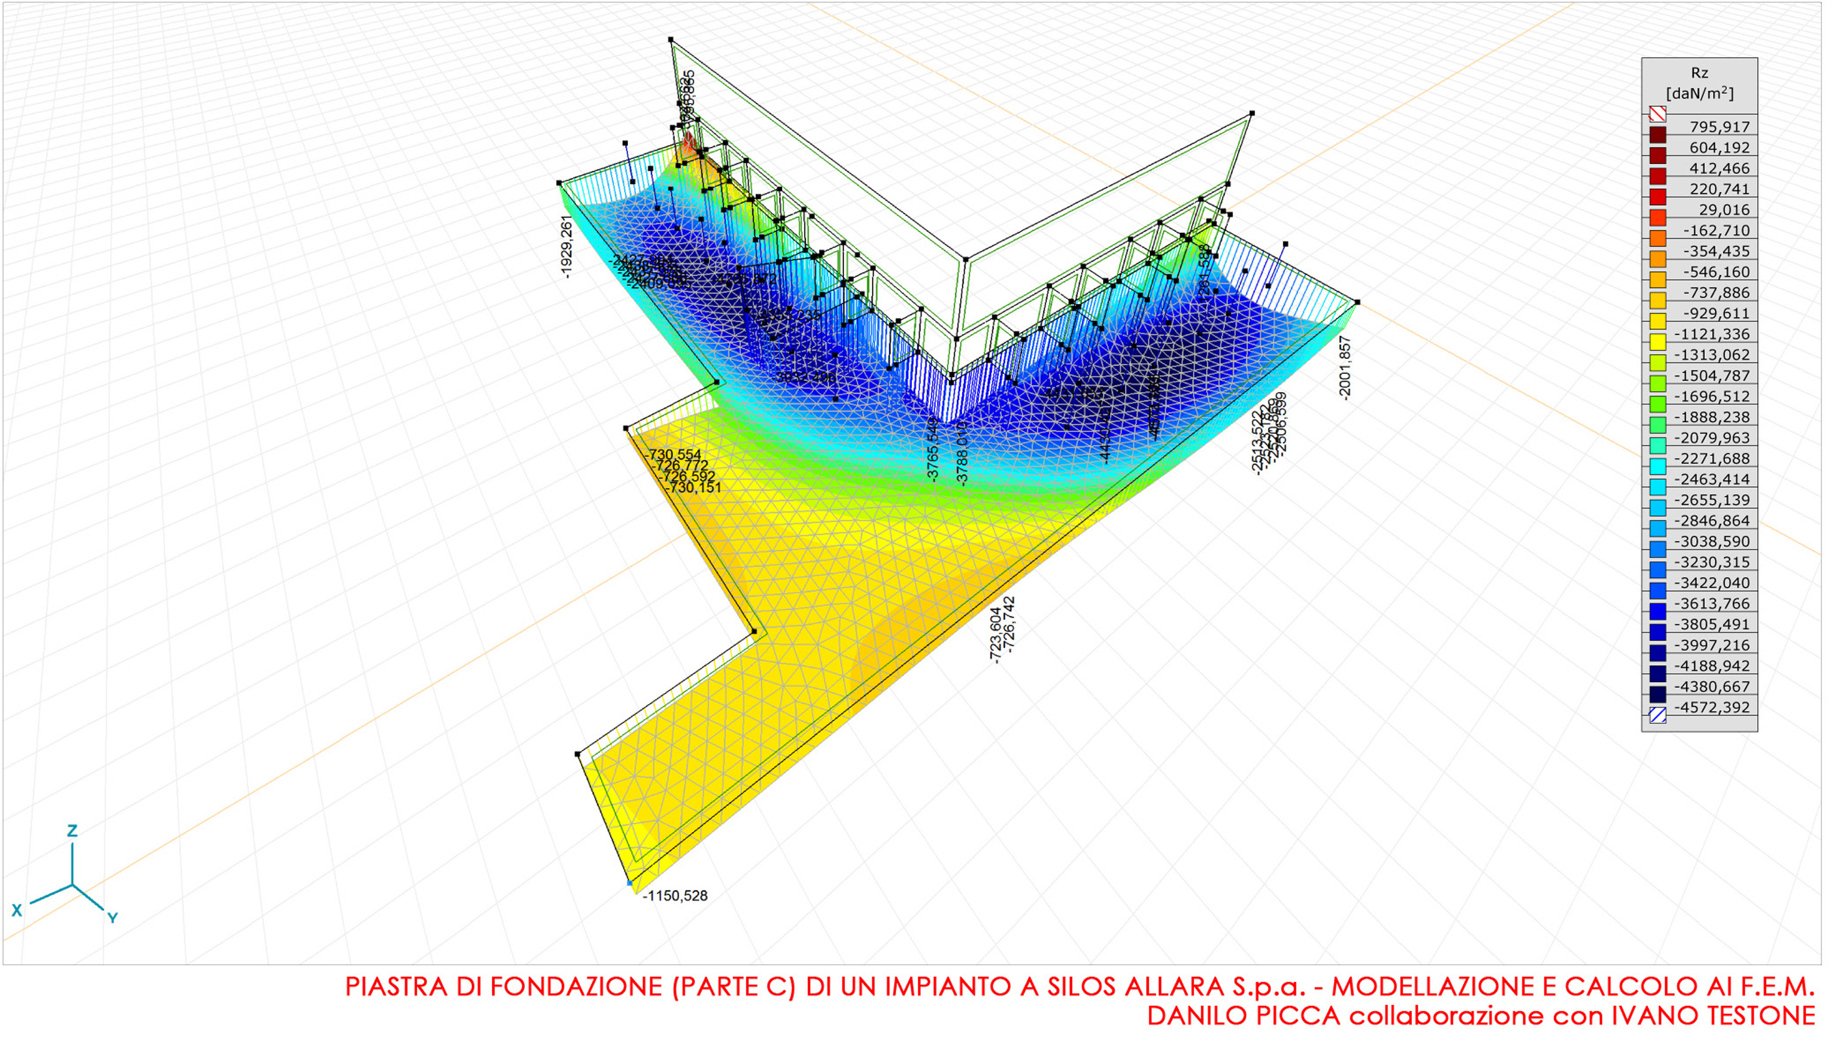Screen dimensions: 1828x1041
Task: Select legend value -3230,315
Action: point(1712,562)
